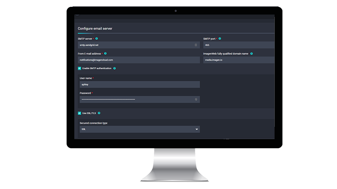
Task: Toggle the Enable SMTP authentication checkbox
Action: tap(79, 68)
